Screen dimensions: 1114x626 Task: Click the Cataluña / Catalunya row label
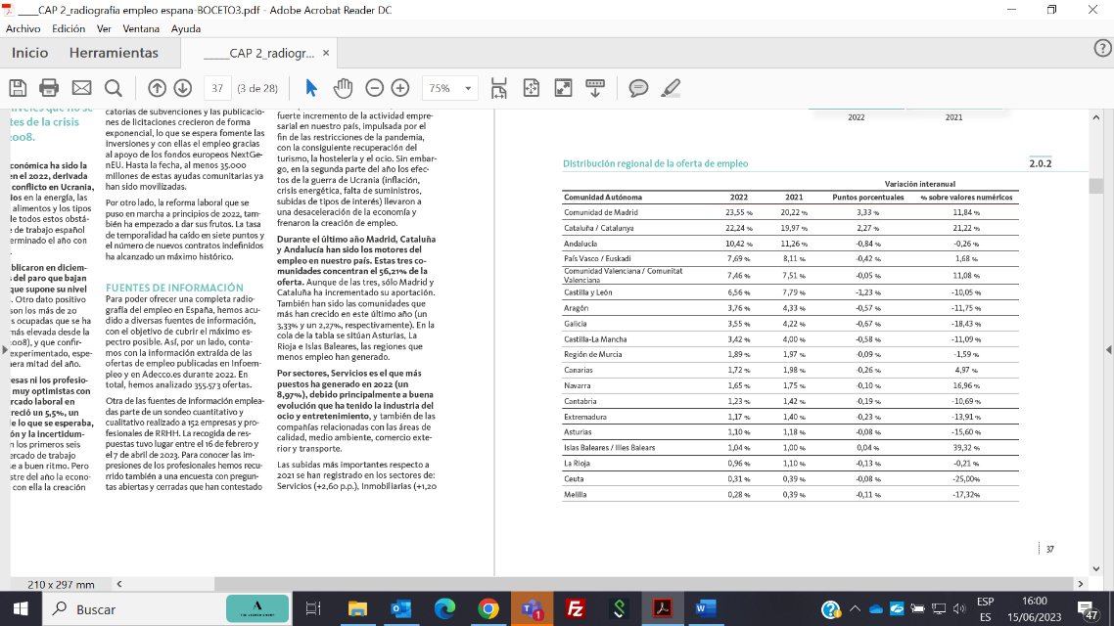pyautogui.click(x=599, y=228)
